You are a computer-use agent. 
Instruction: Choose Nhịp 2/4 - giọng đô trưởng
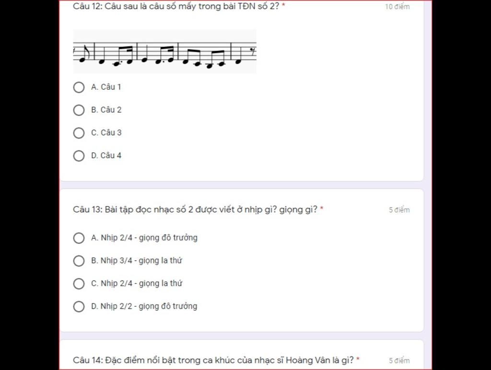point(79,238)
